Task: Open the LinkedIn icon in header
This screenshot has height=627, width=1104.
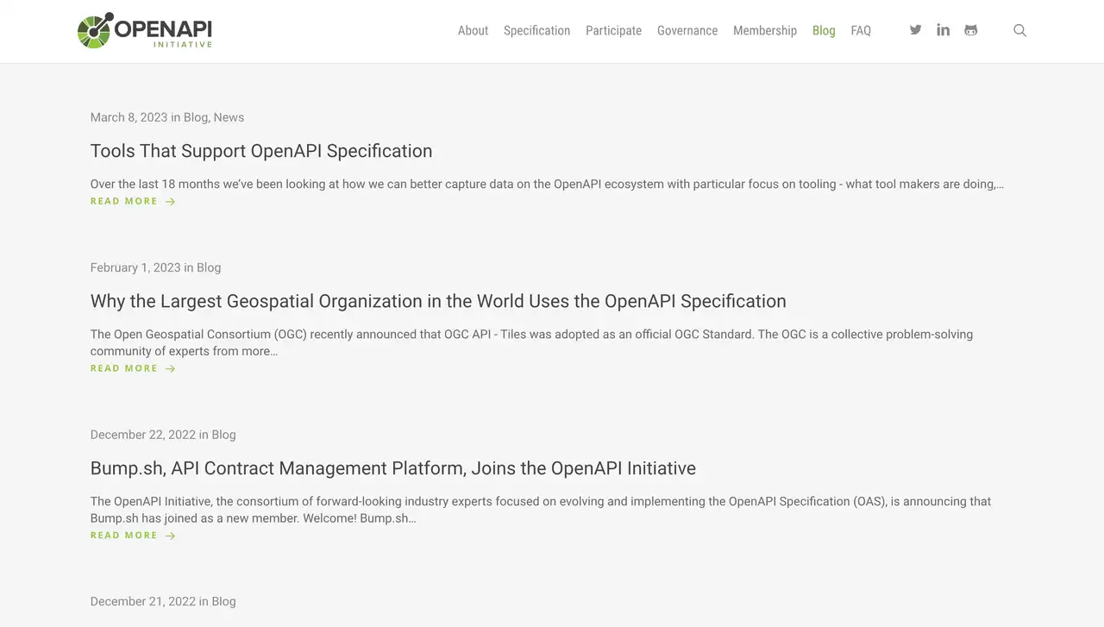Action: (943, 30)
